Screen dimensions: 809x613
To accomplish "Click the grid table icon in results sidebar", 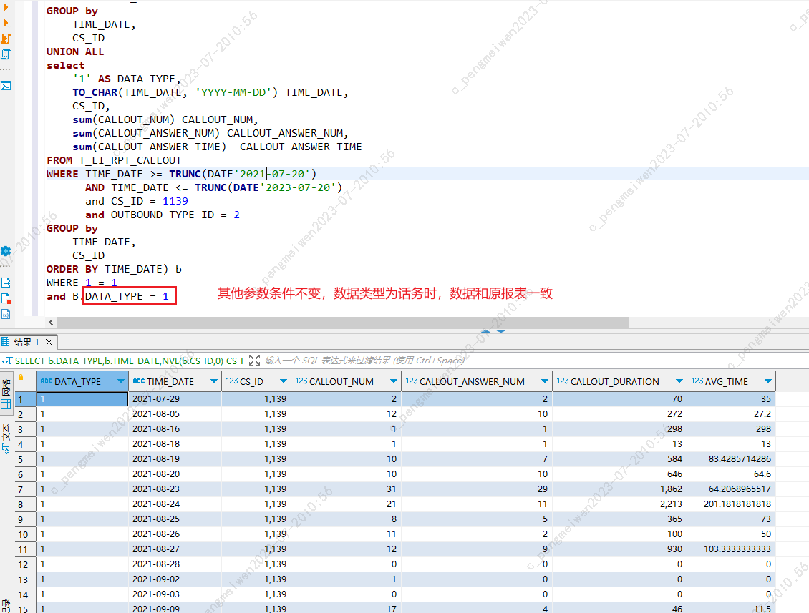I will [x=6, y=404].
